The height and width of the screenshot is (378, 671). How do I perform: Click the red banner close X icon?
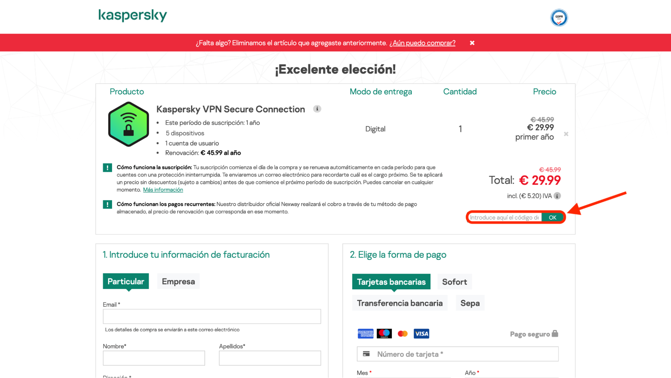472,43
